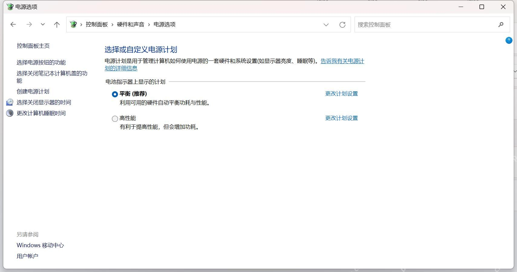Viewport: 517px width, 272px height.
Task: Click the back navigation arrow
Action: click(x=13, y=24)
